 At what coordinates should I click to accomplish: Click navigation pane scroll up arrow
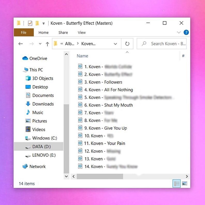66,54
